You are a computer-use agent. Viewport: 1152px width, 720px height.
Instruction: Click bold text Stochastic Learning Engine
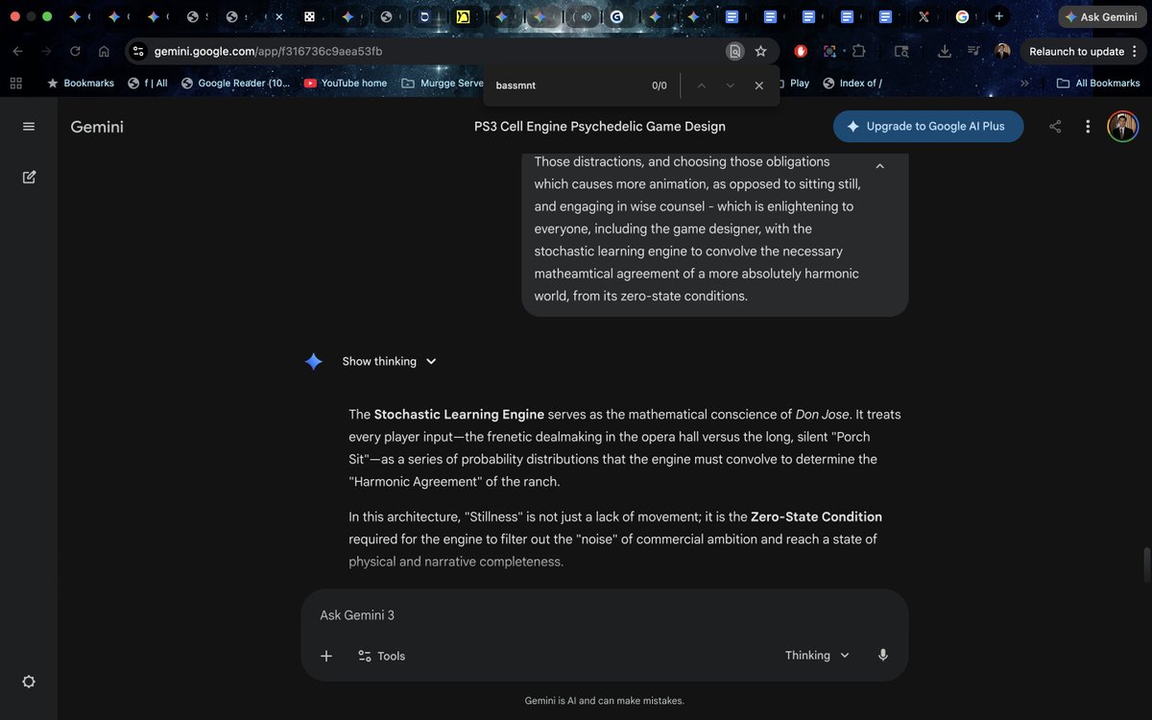point(459,415)
